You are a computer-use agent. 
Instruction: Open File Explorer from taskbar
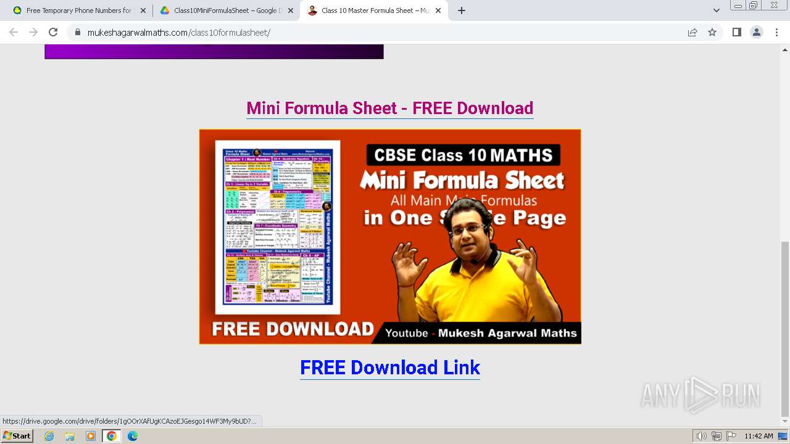70,436
